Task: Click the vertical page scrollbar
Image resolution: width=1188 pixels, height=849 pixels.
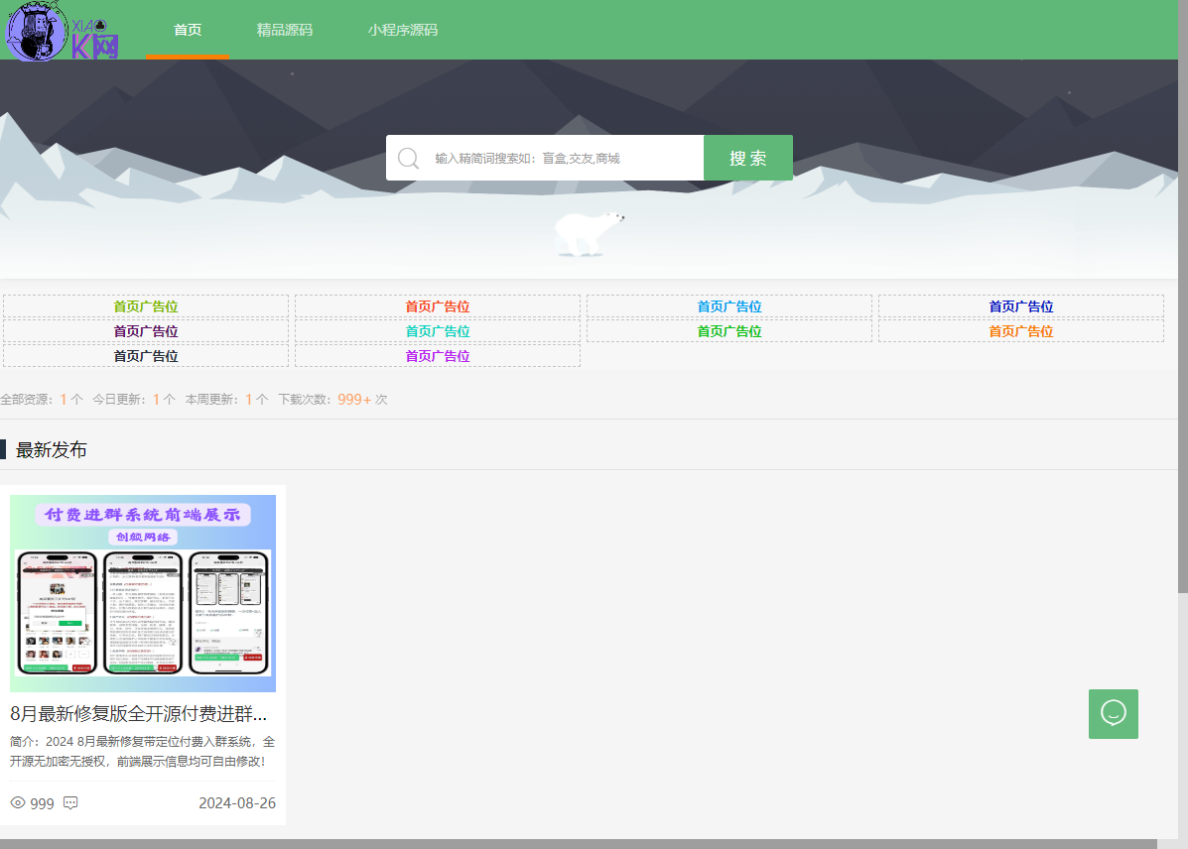Action: [x=1182, y=298]
